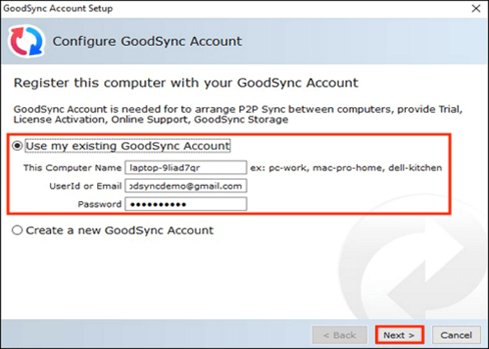This screenshot has height=349, width=489.
Task: Click the Password input box
Action: (185, 205)
